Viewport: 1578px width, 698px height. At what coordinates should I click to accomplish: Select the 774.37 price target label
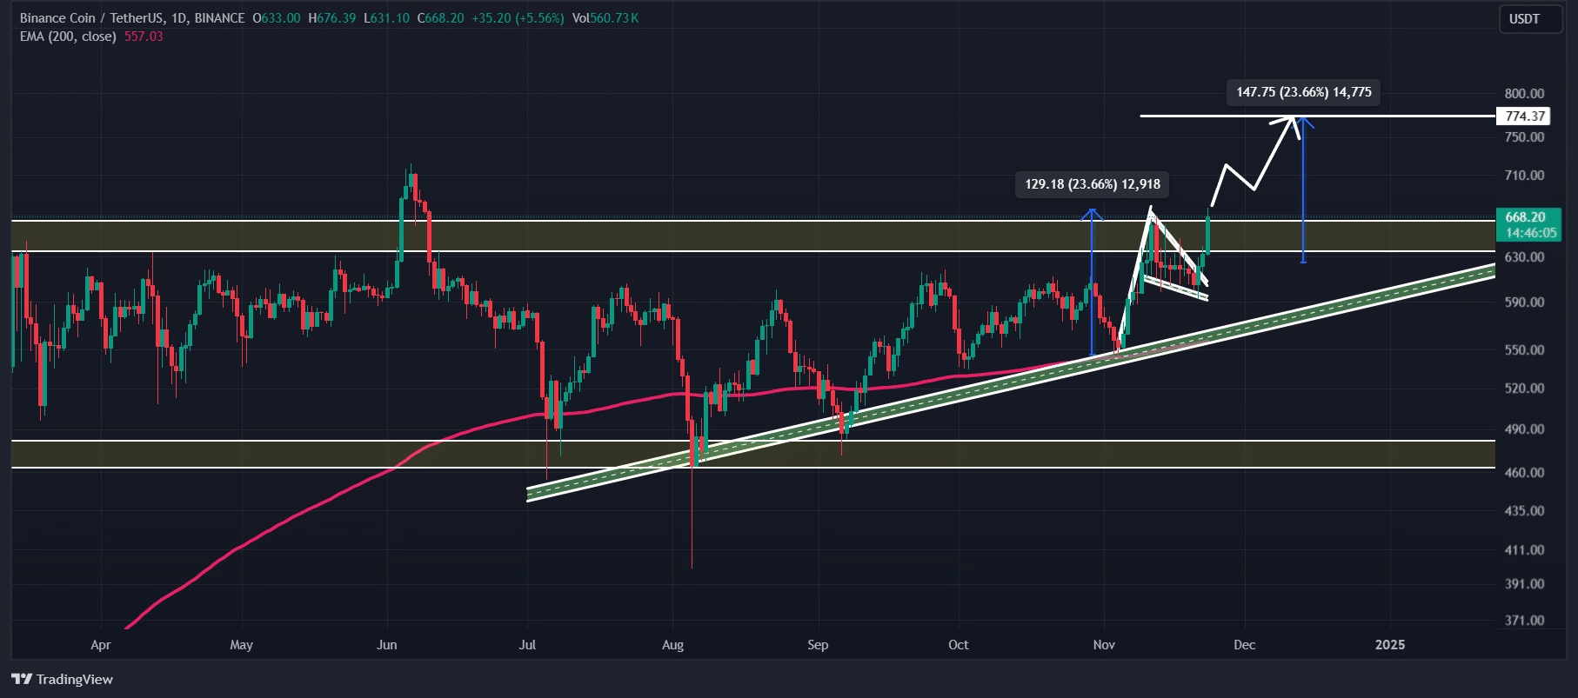pyautogui.click(x=1525, y=116)
